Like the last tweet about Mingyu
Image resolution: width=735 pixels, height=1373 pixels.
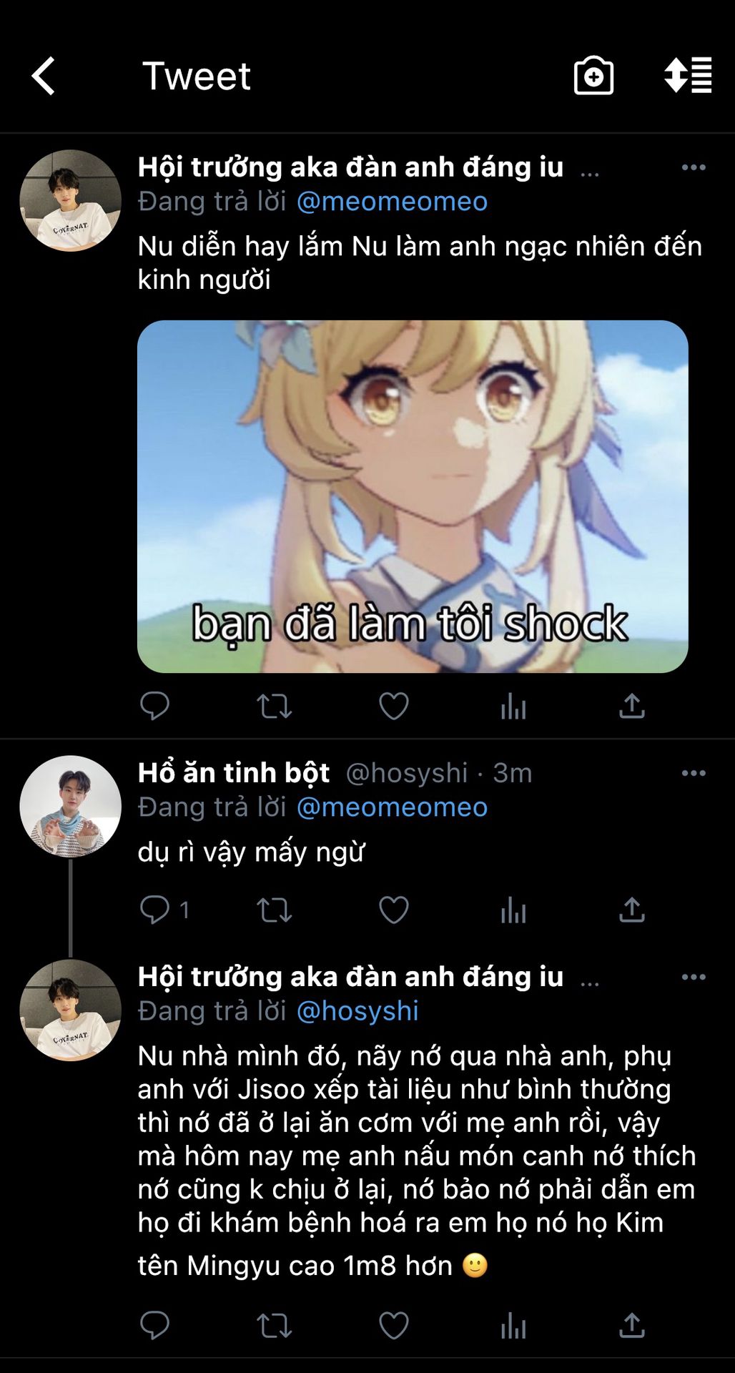pyautogui.click(x=393, y=1326)
